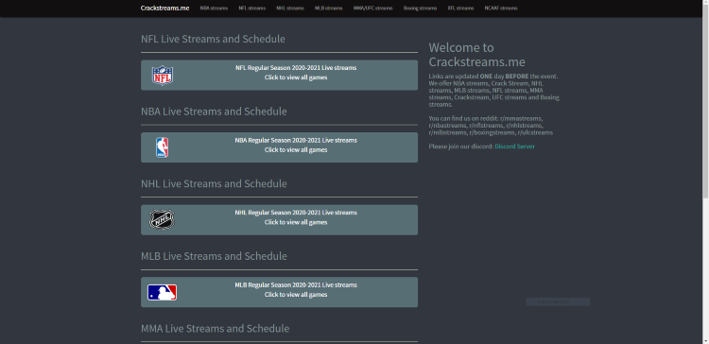The height and width of the screenshot is (344, 709).
Task: Select MLB streams in navigation bar
Action: pos(329,9)
